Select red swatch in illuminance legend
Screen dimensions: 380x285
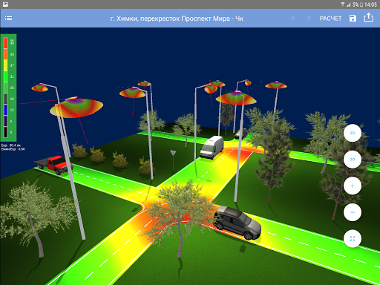[x=5, y=43]
